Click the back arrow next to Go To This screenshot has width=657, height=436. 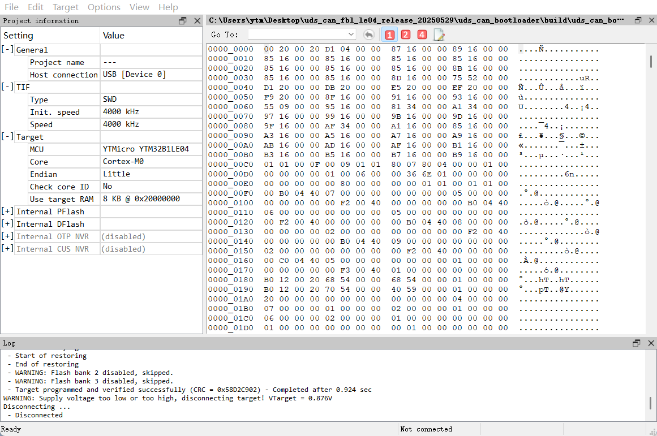tap(369, 34)
